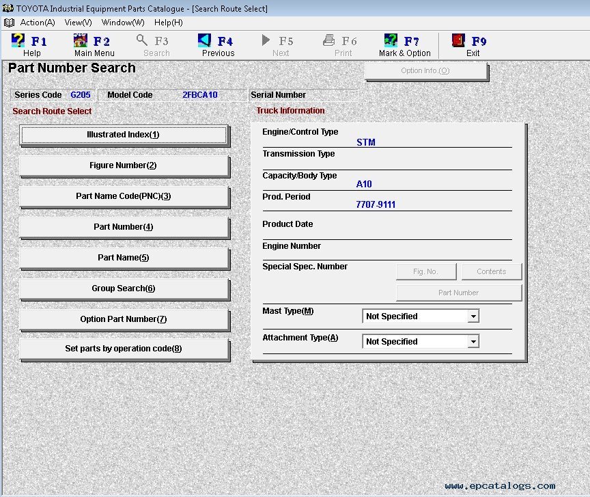Open the Action(A) menu
Viewport: 590px width, 497px height.
click(x=38, y=23)
